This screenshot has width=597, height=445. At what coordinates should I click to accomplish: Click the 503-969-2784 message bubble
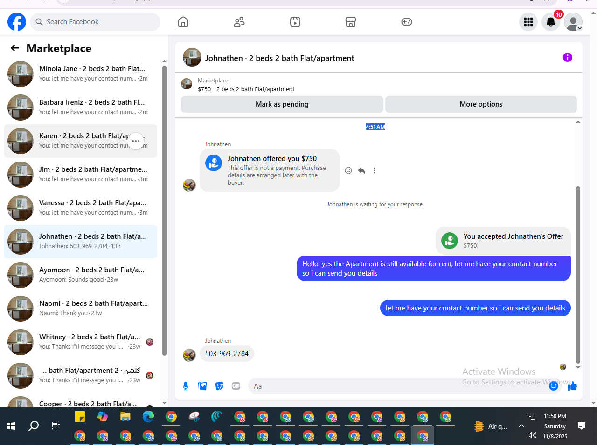coord(227,354)
